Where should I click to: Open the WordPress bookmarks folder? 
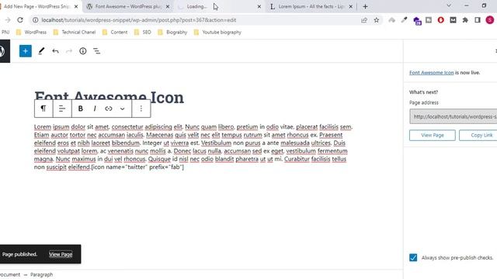(31, 33)
